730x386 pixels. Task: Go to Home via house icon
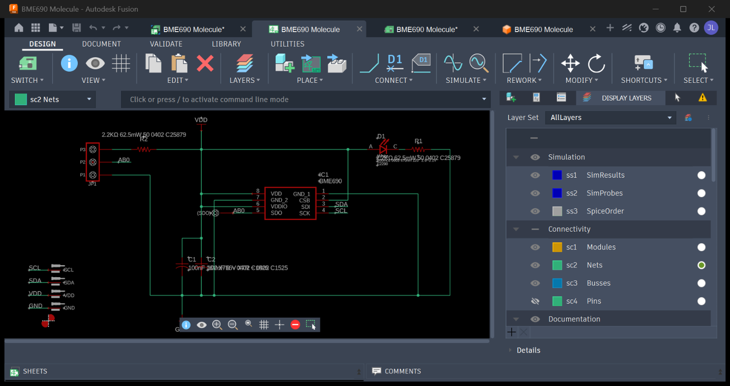click(19, 28)
